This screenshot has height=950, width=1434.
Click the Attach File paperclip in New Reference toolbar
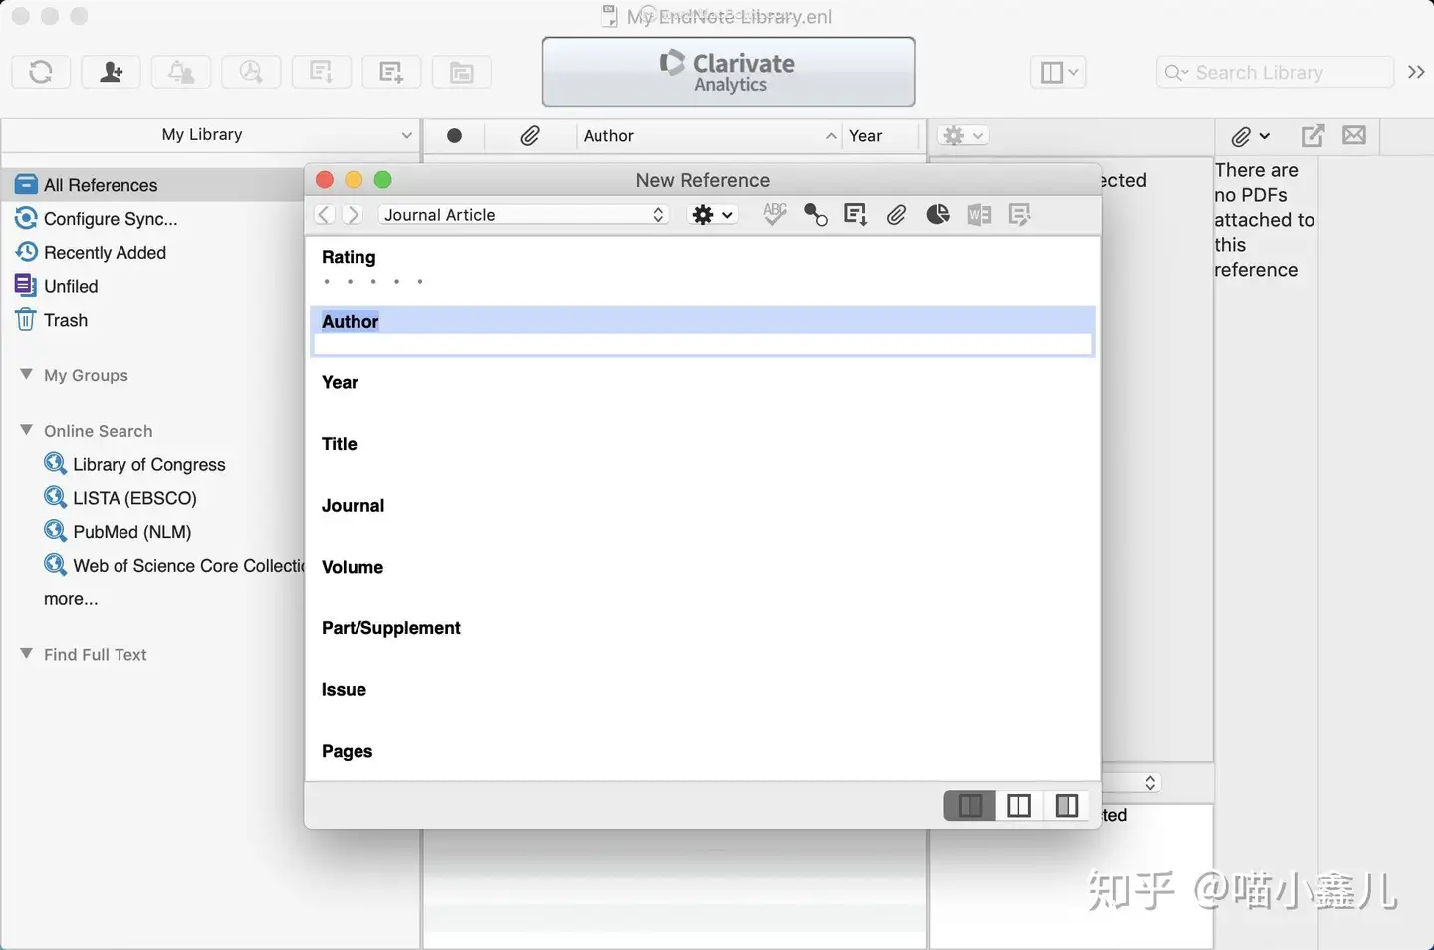tap(896, 215)
